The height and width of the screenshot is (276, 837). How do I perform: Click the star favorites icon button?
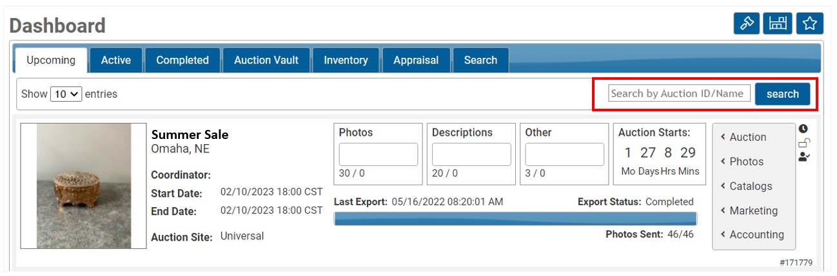809,24
